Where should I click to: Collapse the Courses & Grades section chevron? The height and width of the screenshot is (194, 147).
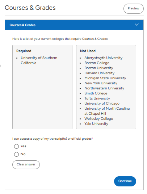click(137, 25)
